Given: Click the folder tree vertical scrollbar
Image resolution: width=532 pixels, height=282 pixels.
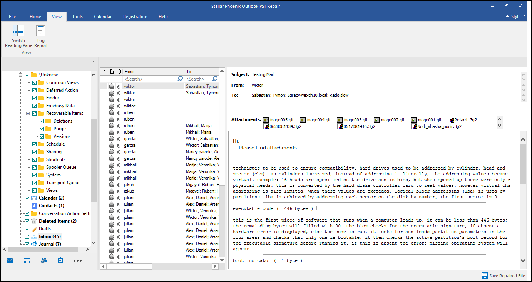Looking at the screenshot, I should pos(94,160).
